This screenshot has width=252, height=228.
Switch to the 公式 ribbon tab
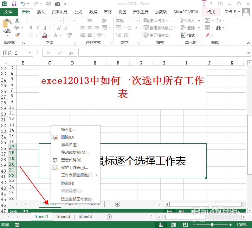(78, 12)
